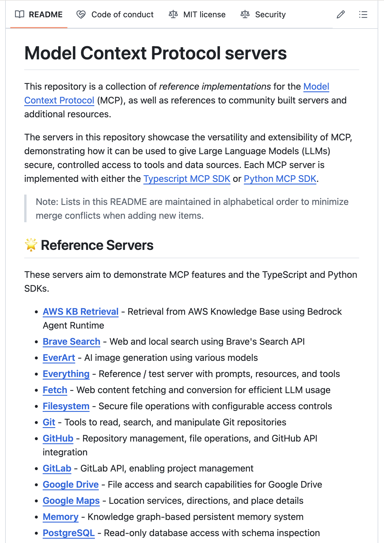The width and height of the screenshot is (384, 543).
Task: Follow the Python MCP SDK link
Action: (x=280, y=179)
